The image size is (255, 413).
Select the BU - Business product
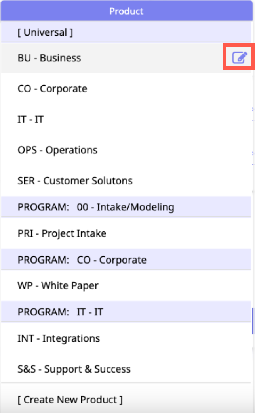pyautogui.click(x=49, y=58)
